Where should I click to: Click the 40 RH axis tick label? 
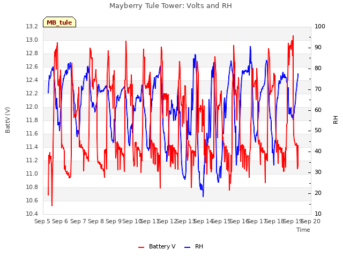tap(318, 151)
